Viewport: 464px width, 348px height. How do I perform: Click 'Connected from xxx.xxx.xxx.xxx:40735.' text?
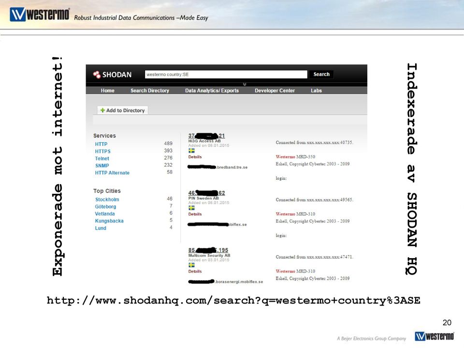click(x=314, y=142)
